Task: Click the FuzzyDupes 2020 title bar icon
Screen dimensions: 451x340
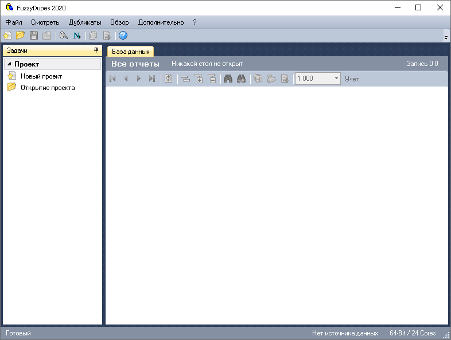Action: 10,7
